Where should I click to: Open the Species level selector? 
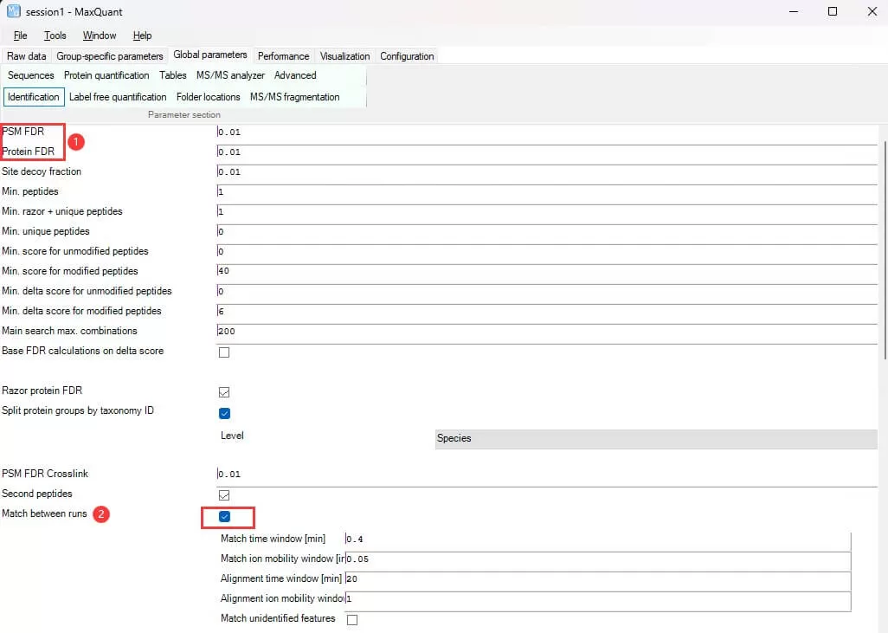click(656, 439)
